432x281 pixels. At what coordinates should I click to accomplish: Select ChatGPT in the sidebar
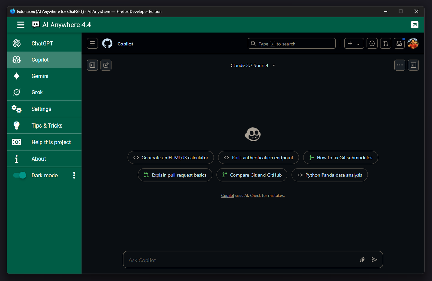[x=44, y=44]
